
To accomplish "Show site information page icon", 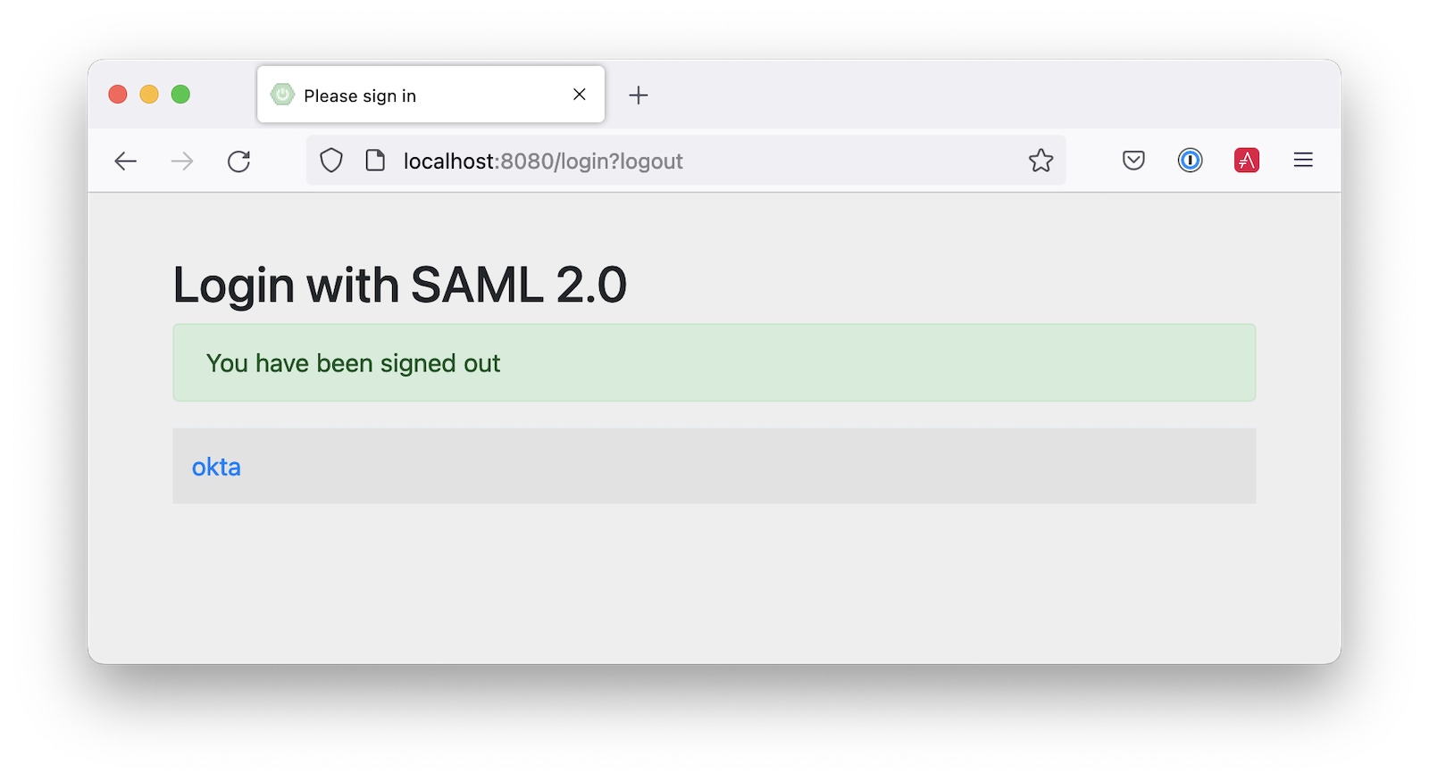I will pos(375,161).
